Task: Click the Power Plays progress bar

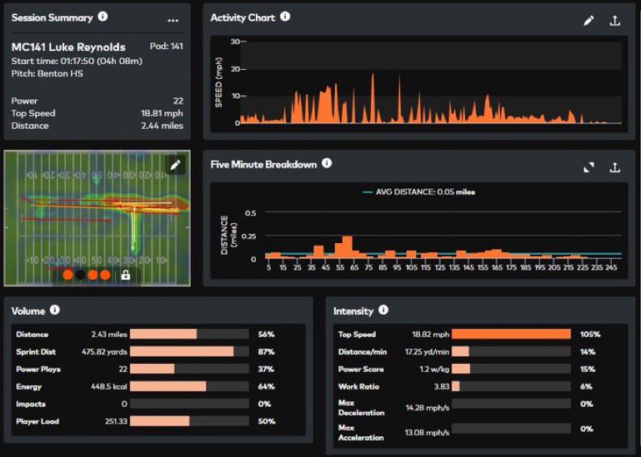Action: tap(189, 370)
